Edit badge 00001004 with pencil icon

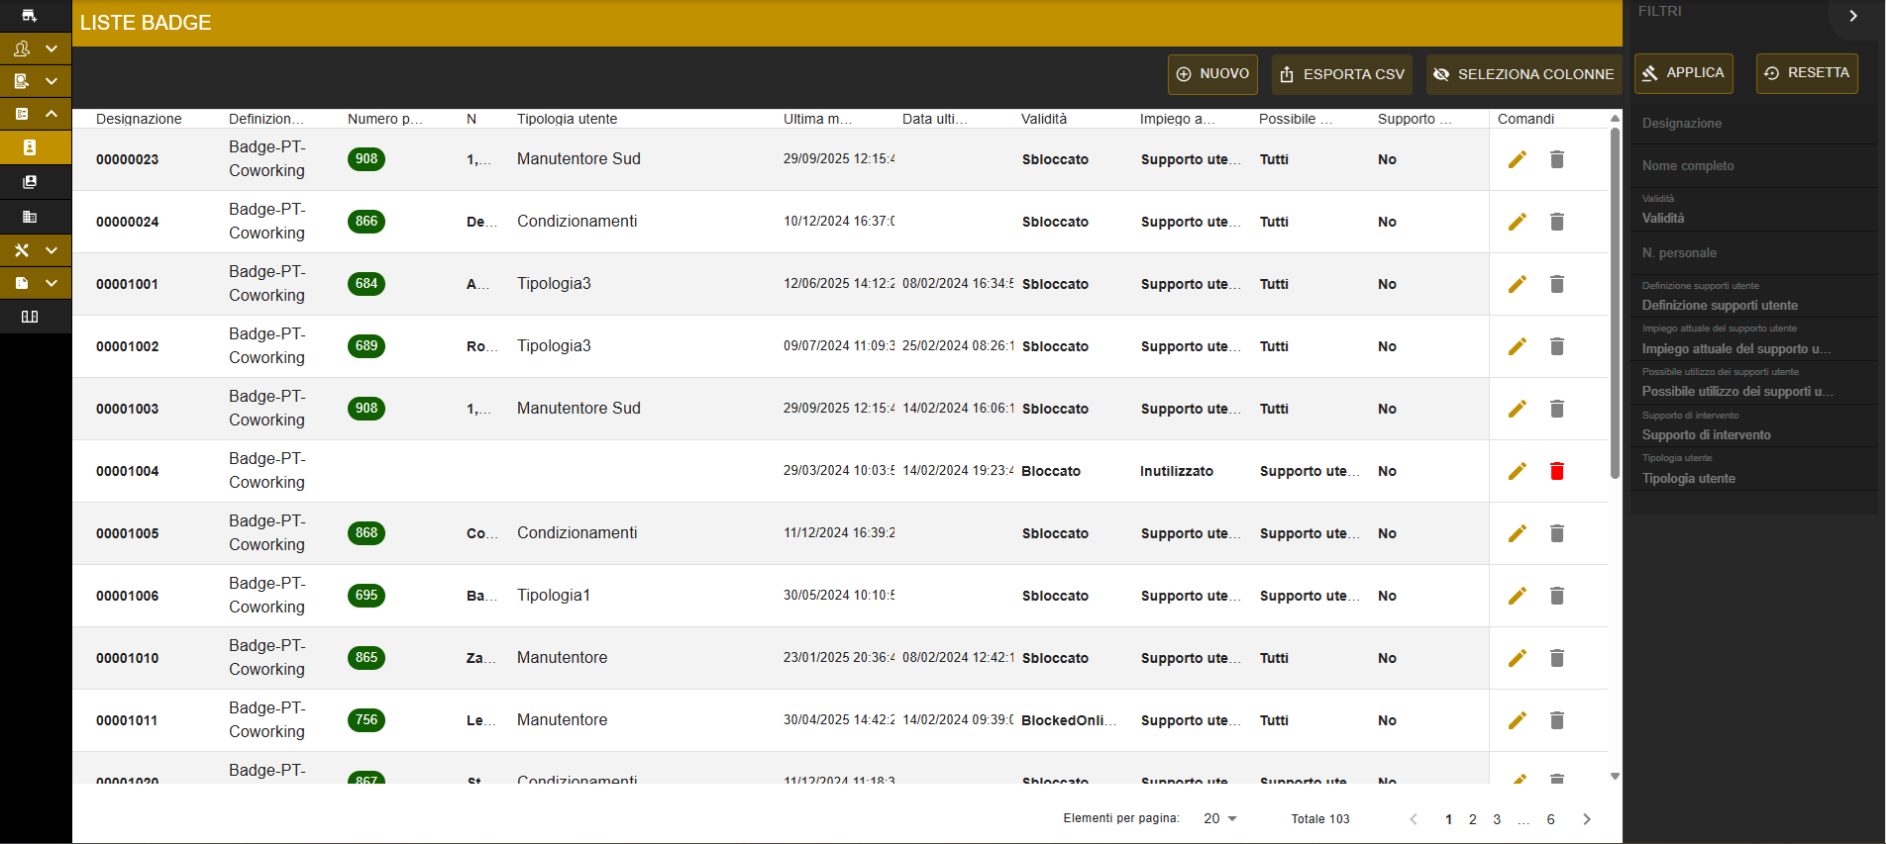1517,471
